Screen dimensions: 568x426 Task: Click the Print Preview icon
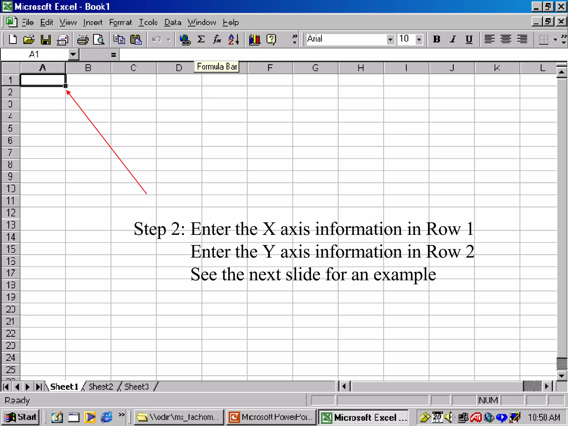pyautogui.click(x=99, y=40)
